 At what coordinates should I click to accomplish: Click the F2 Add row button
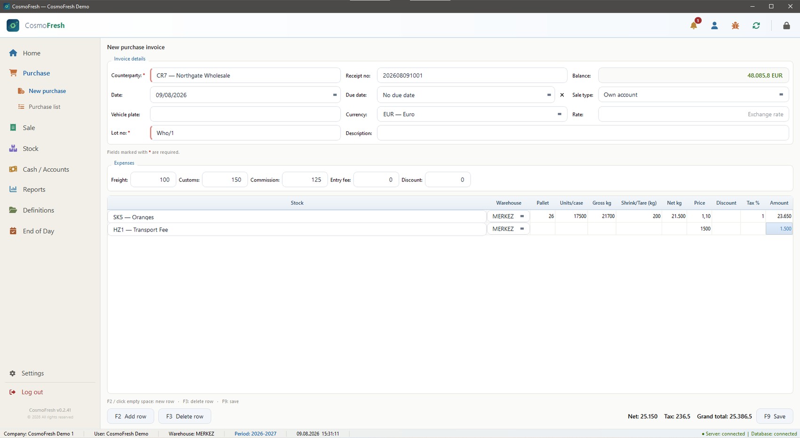(131, 416)
